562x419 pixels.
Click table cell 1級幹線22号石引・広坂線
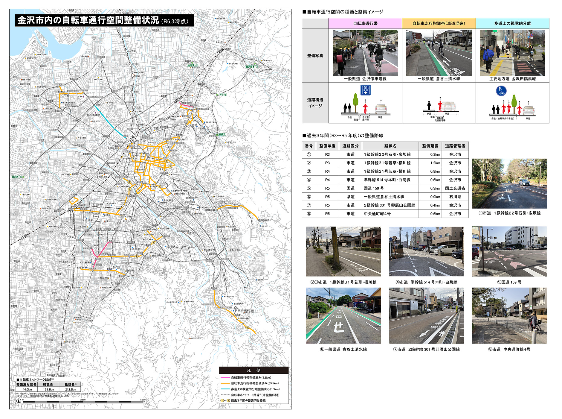[x=390, y=154]
